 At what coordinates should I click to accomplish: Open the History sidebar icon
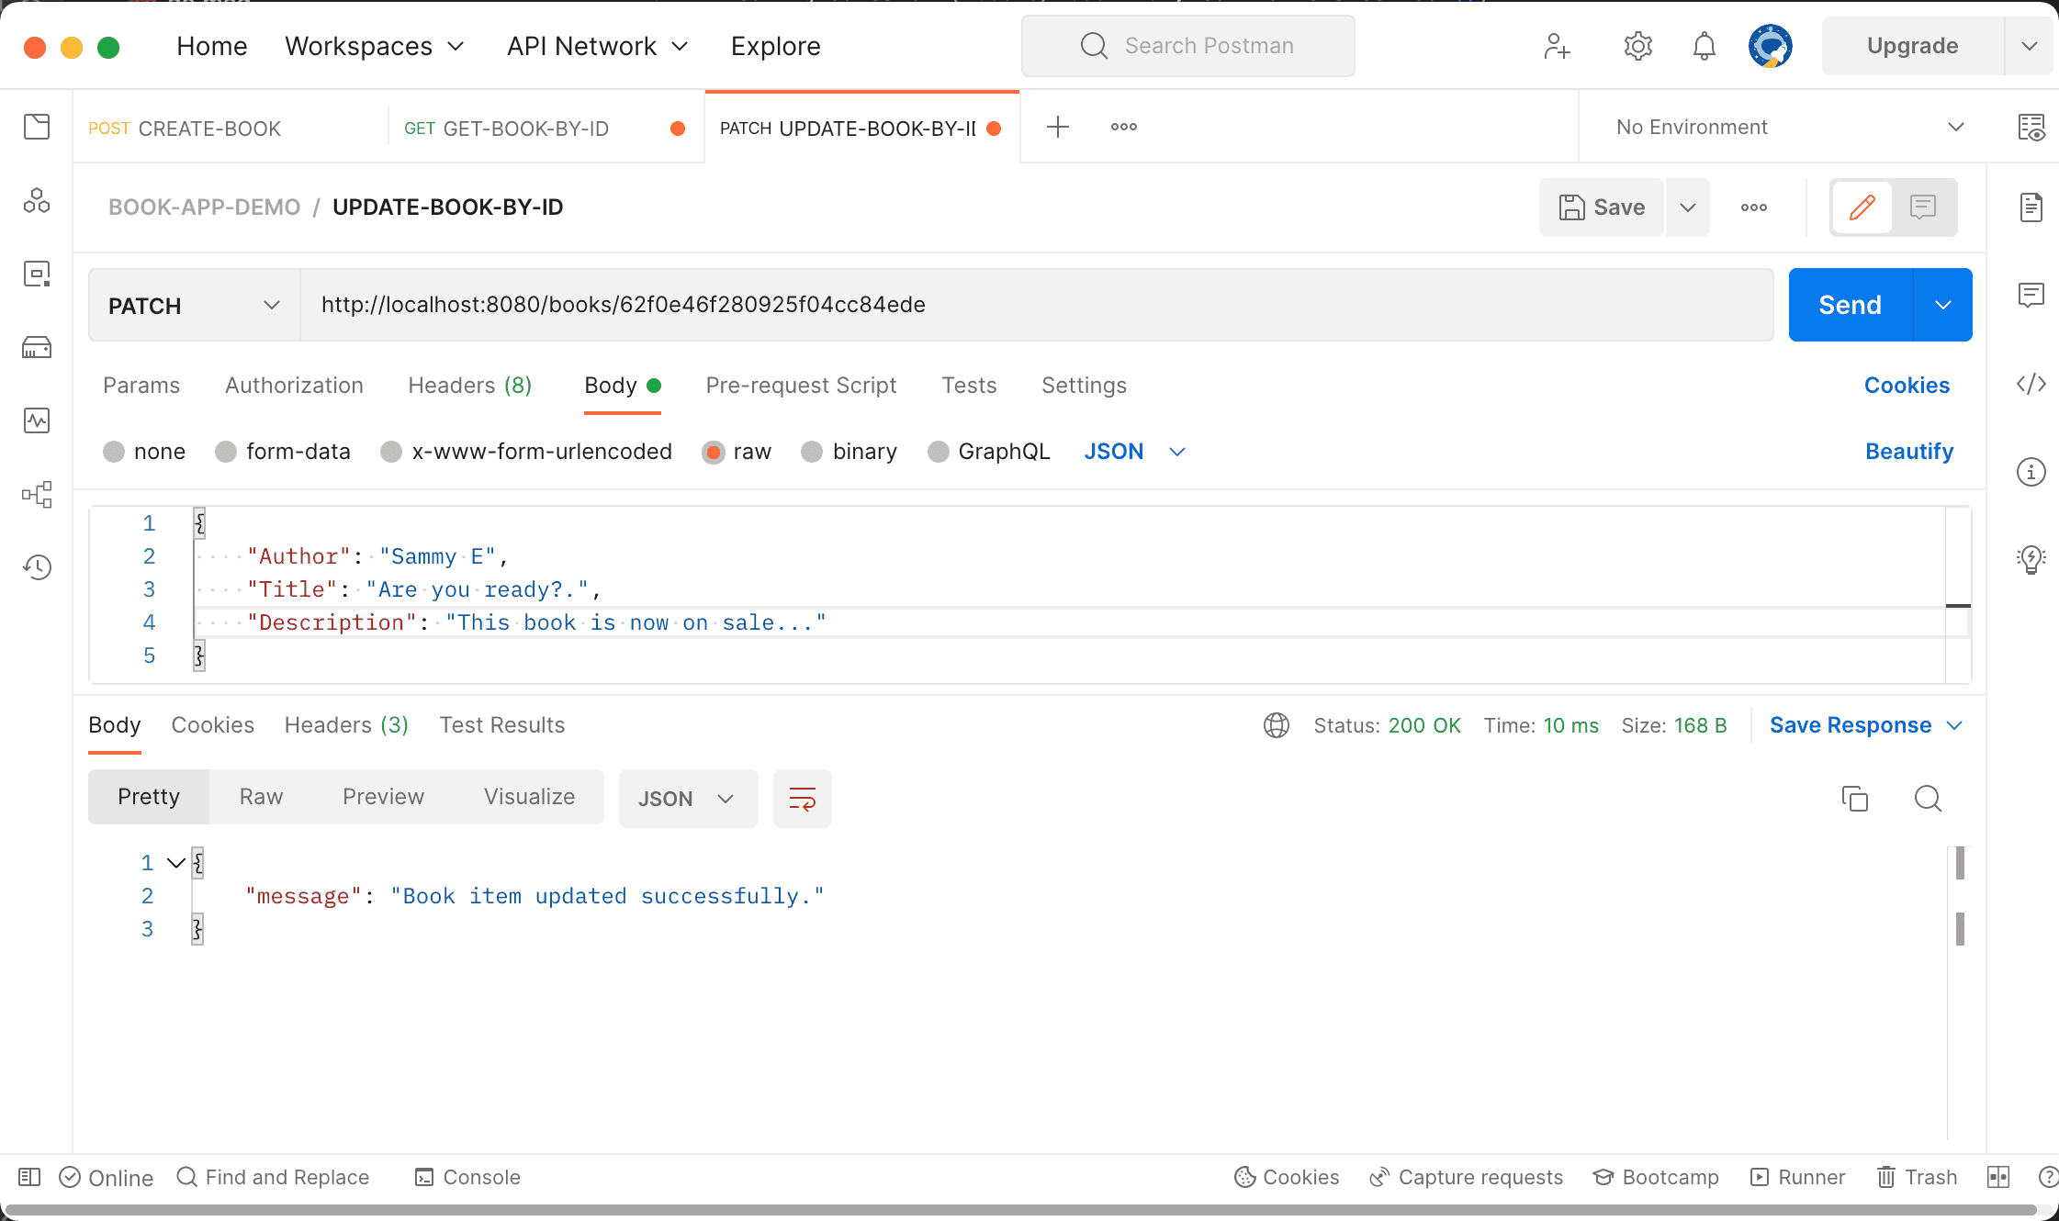click(37, 567)
